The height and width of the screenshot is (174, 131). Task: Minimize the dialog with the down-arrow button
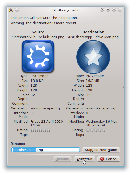(108, 10)
